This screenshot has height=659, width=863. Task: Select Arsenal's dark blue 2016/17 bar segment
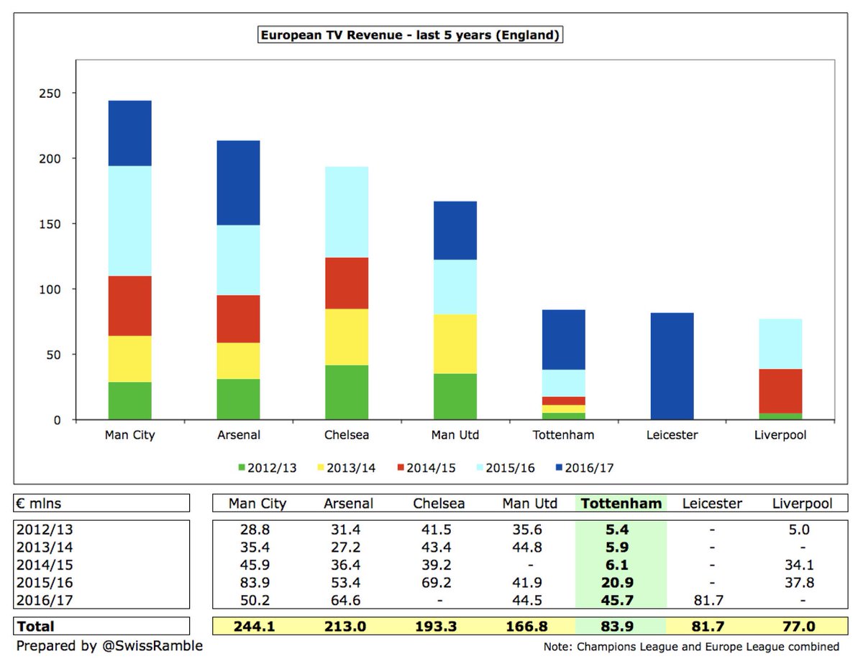coord(238,183)
